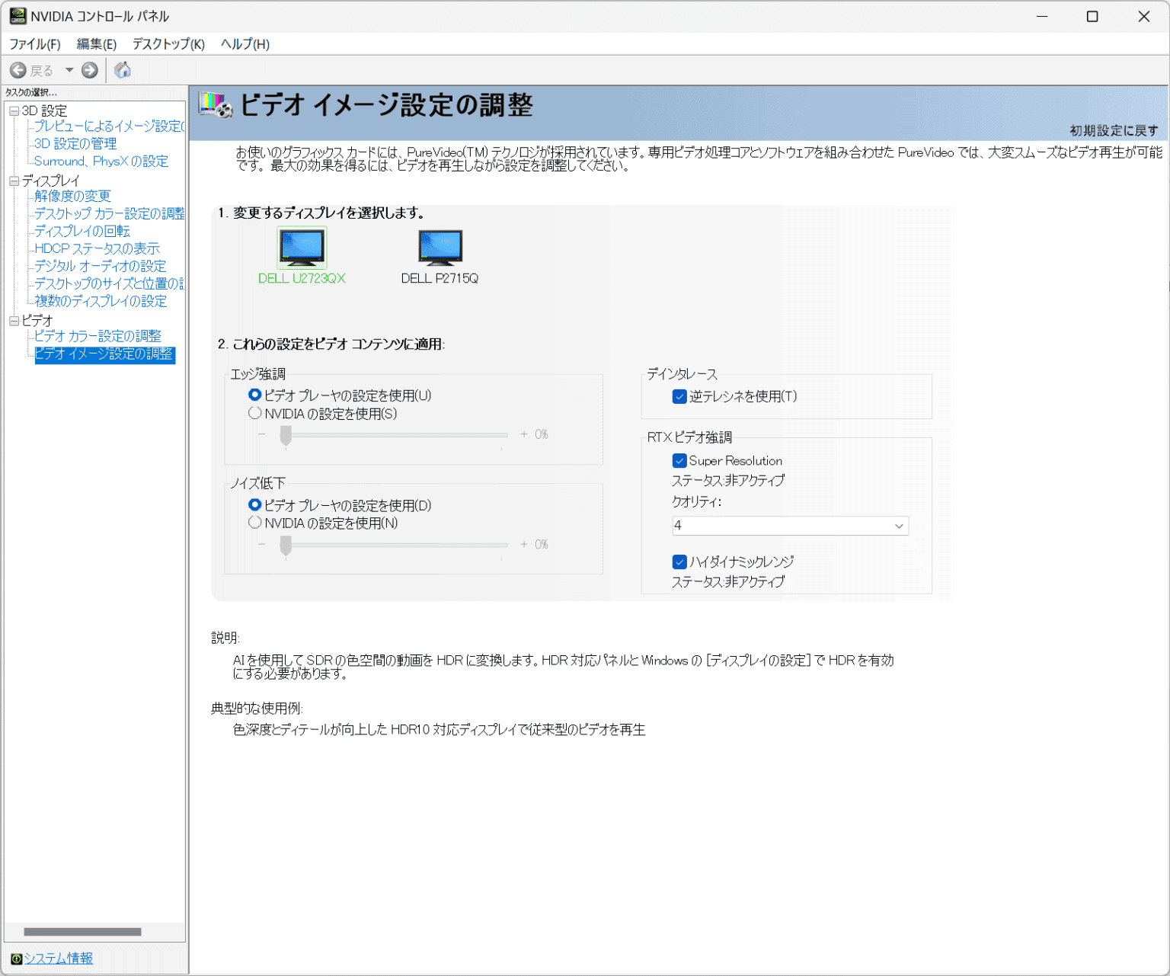1170x976 pixels.
Task: Collapse the ディスプレイ tree section
Action: (13, 181)
